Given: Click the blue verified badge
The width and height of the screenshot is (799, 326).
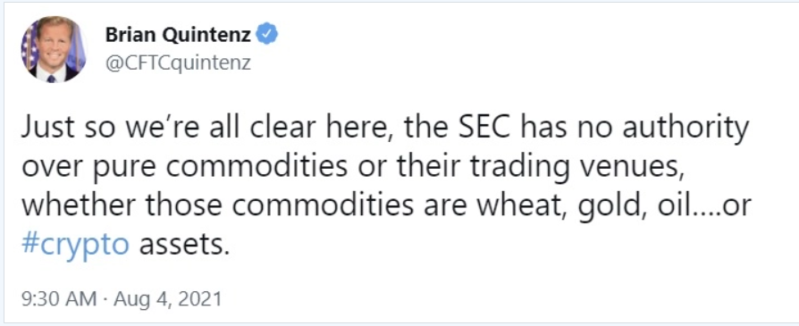Looking at the screenshot, I should click(266, 35).
